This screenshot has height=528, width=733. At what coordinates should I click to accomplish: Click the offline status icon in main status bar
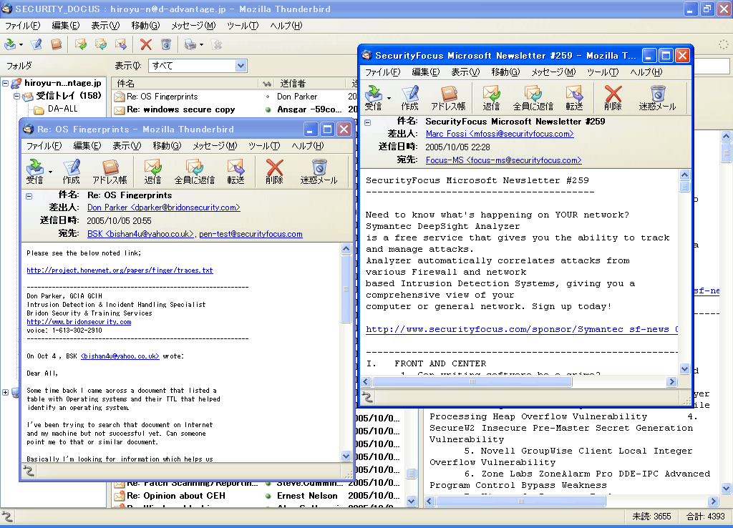point(7,517)
